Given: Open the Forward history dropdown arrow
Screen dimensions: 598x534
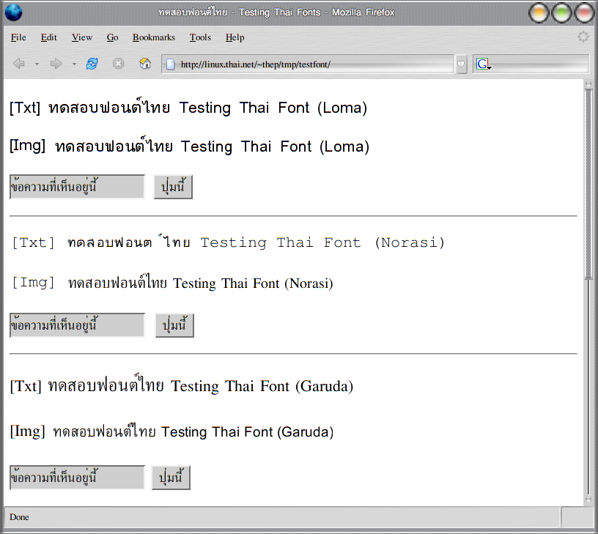Looking at the screenshot, I should (x=74, y=64).
